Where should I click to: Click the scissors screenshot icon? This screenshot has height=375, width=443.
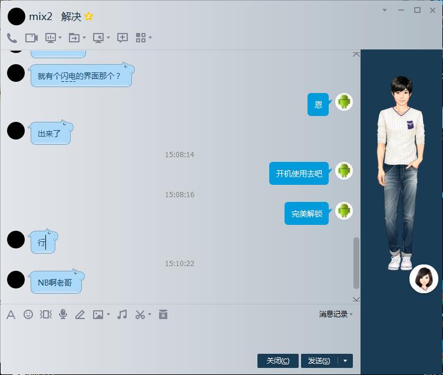click(x=140, y=314)
